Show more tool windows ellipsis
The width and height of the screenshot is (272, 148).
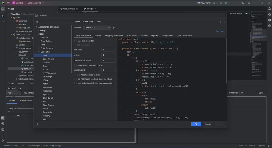3,22
